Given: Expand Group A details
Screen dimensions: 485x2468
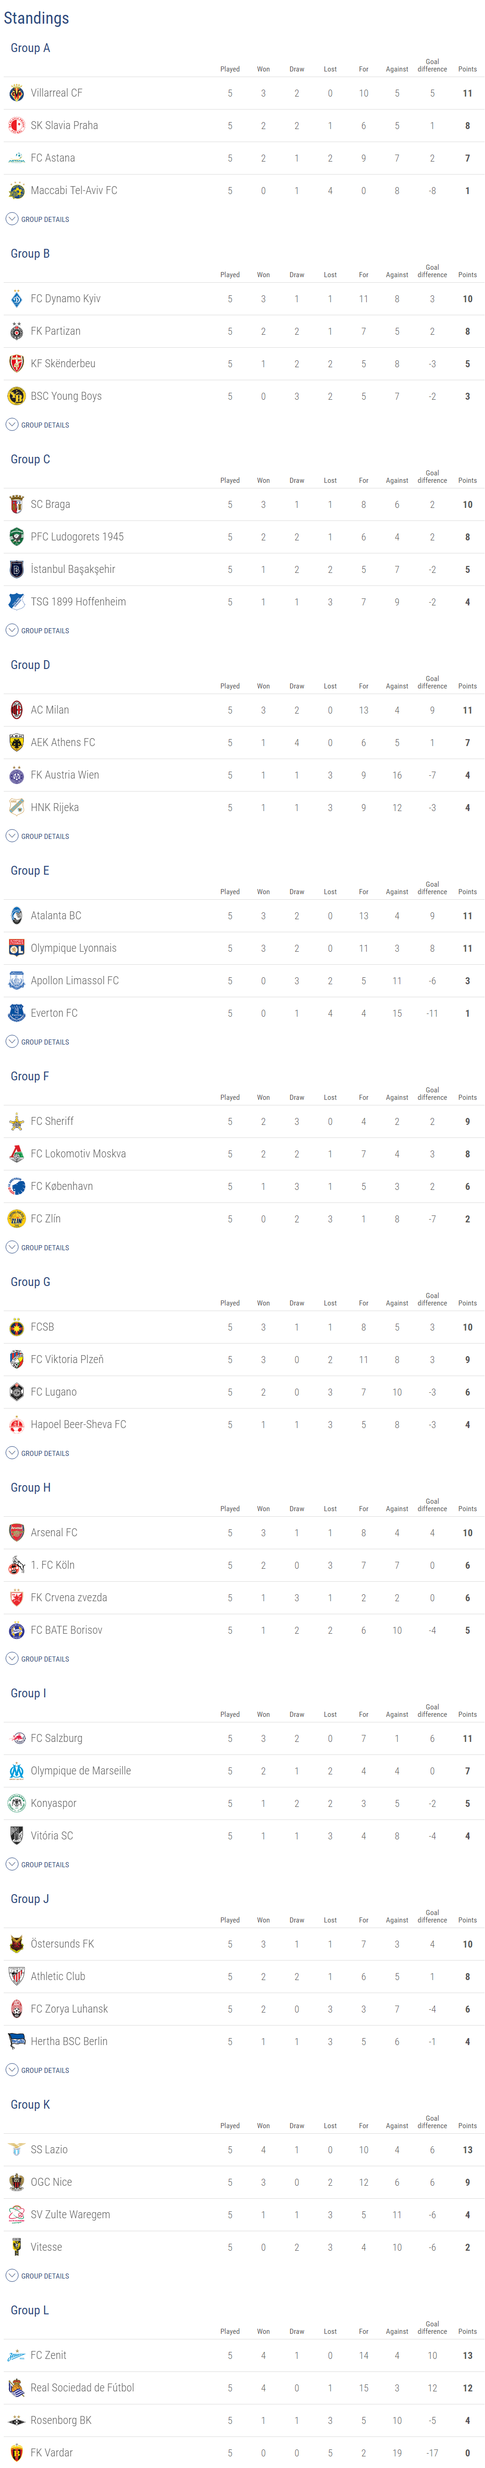Looking at the screenshot, I should pyautogui.click(x=39, y=220).
